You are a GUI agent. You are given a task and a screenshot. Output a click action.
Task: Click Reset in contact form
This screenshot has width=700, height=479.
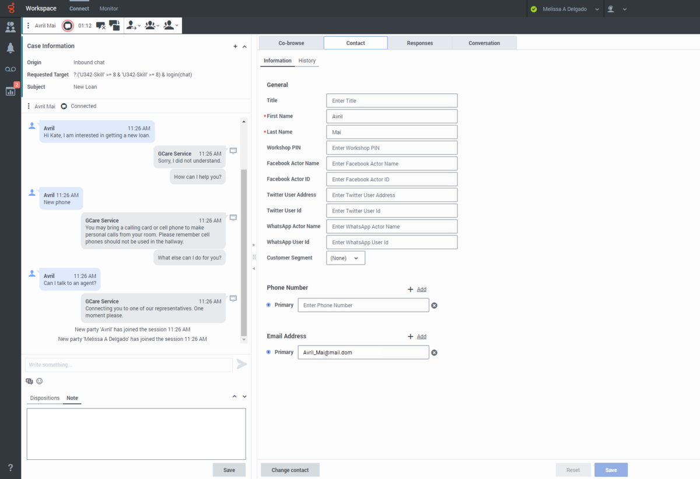tap(573, 470)
